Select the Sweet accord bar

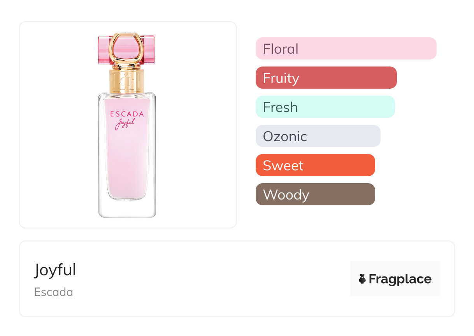[x=315, y=165]
